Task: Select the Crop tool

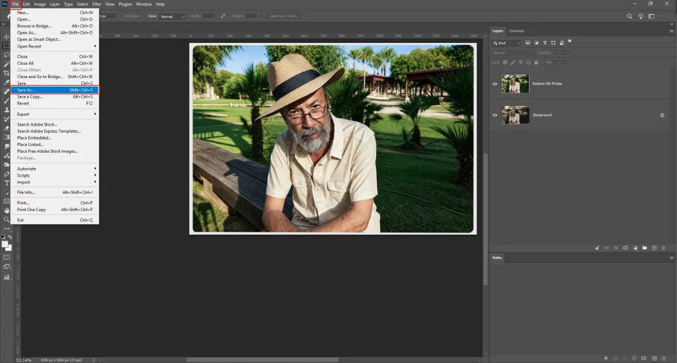Action: click(x=7, y=73)
